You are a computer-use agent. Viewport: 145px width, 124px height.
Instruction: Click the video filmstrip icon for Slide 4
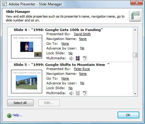pyautogui.click(x=78, y=58)
